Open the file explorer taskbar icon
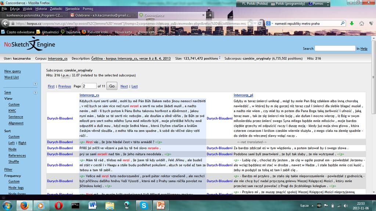 109,206
